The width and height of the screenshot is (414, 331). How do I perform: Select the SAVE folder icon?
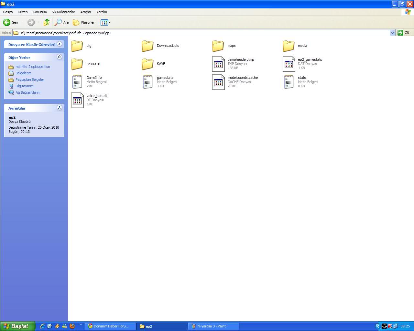[x=147, y=64]
